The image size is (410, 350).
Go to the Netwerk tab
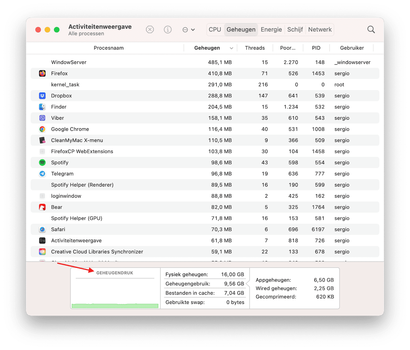click(x=320, y=30)
